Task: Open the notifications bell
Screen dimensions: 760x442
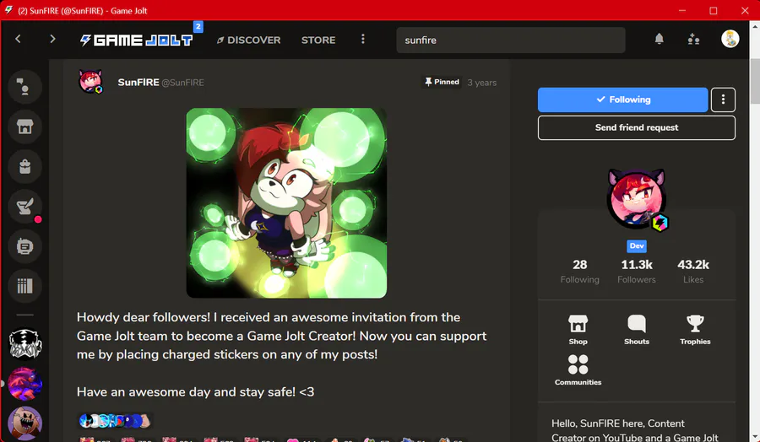Action: coord(660,39)
